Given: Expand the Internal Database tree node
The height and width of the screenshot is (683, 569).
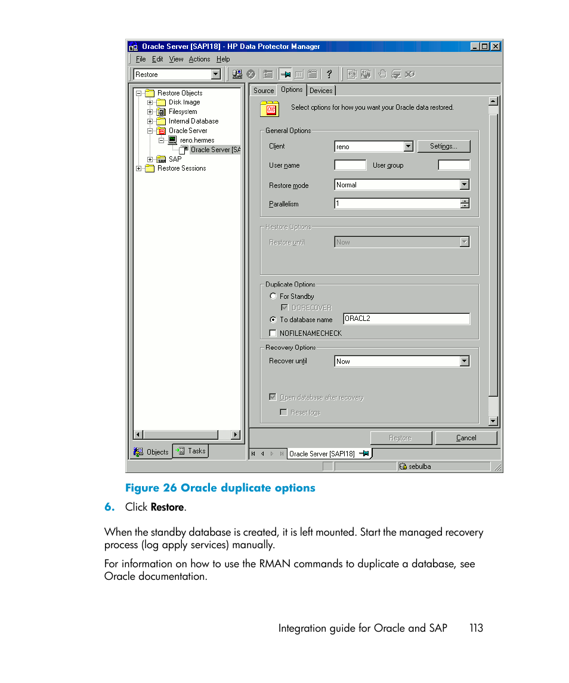Looking at the screenshot, I should click(150, 121).
